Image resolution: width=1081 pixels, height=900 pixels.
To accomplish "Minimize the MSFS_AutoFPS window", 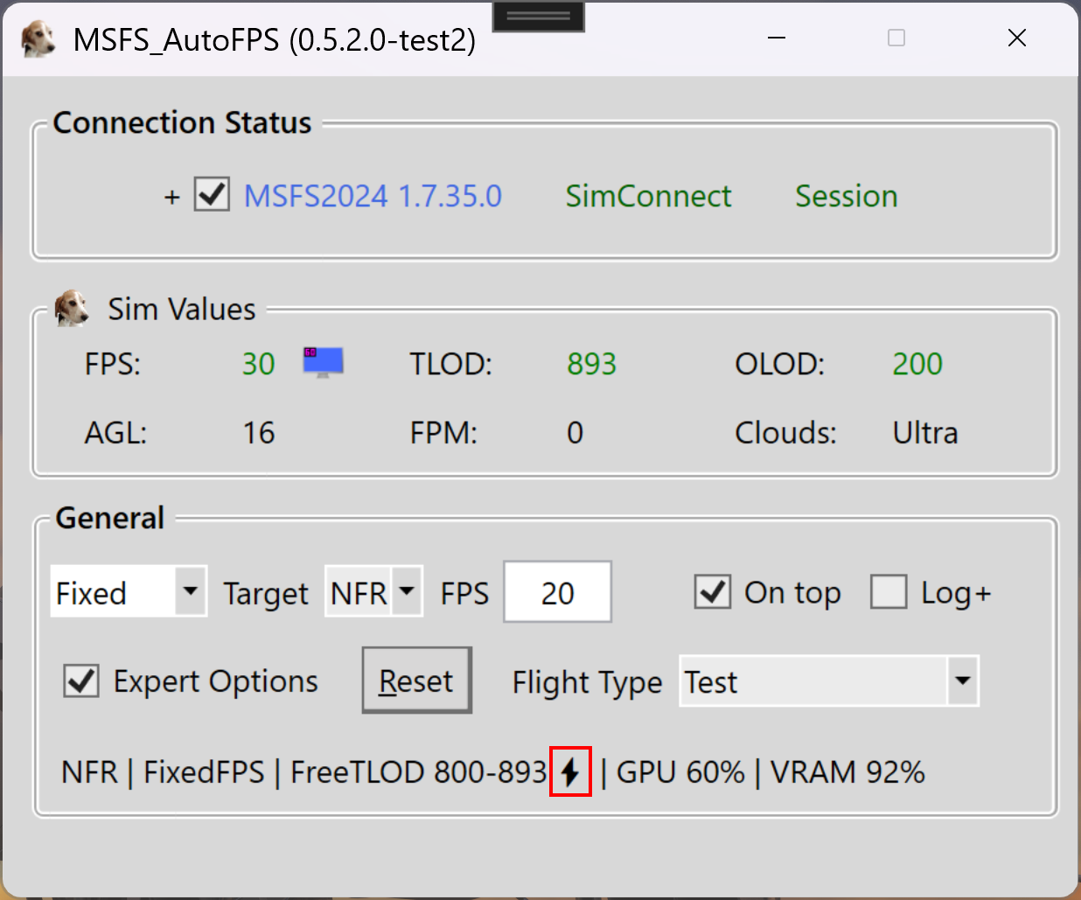I will coord(777,38).
